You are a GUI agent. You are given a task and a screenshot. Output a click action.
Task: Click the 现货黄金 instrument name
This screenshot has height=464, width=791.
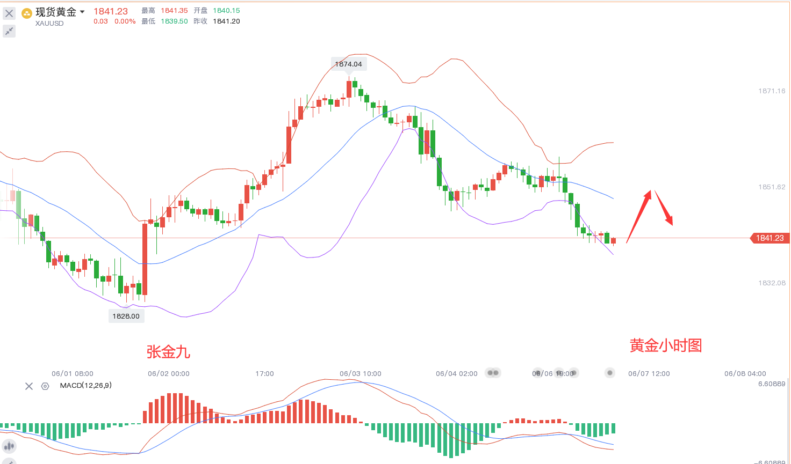[x=56, y=12]
